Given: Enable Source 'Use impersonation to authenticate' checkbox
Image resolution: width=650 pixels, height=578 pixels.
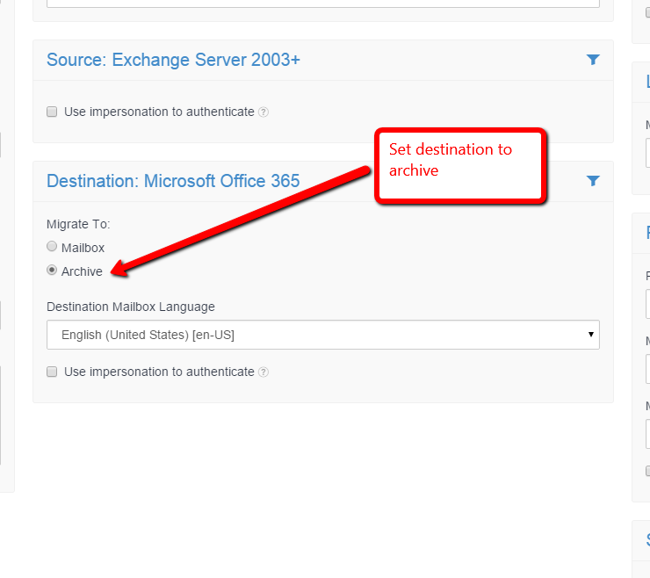Looking at the screenshot, I should 52,112.
